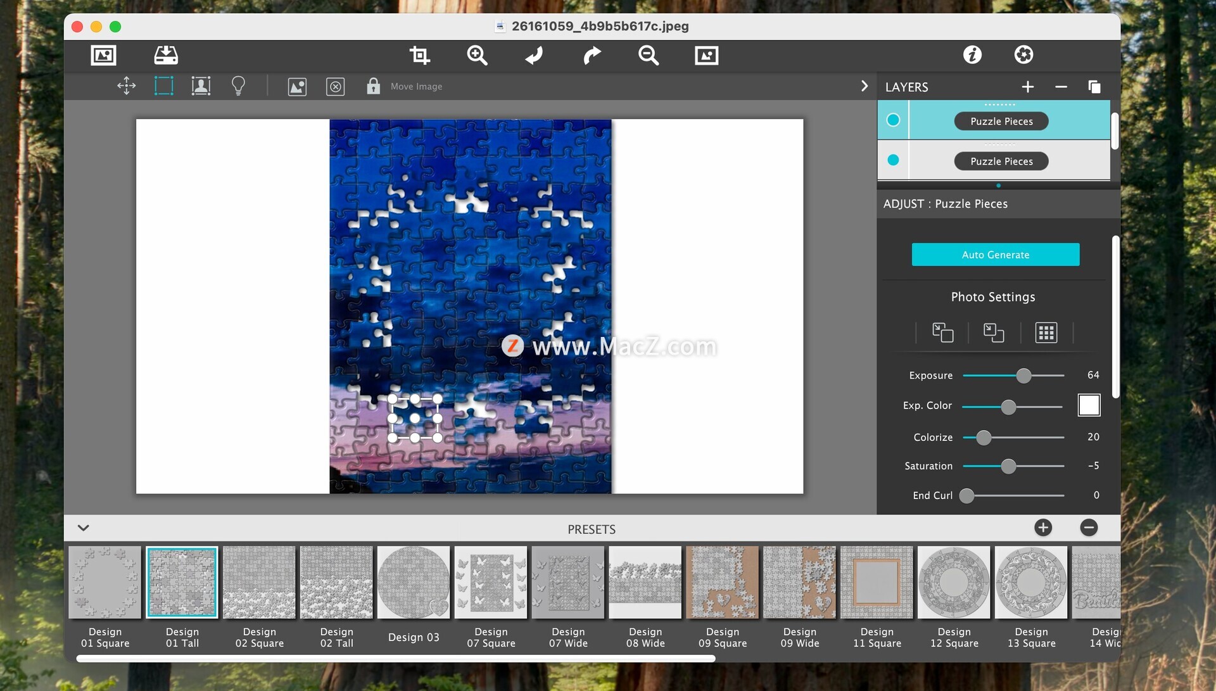The width and height of the screenshot is (1216, 691).
Task: Remove a preset with the minus button
Action: point(1089,528)
